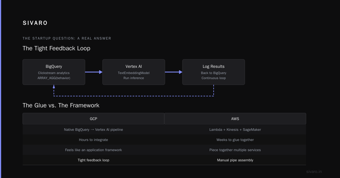Click 'Run inference' text
The width and height of the screenshot is (340, 178).
point(134,78)
